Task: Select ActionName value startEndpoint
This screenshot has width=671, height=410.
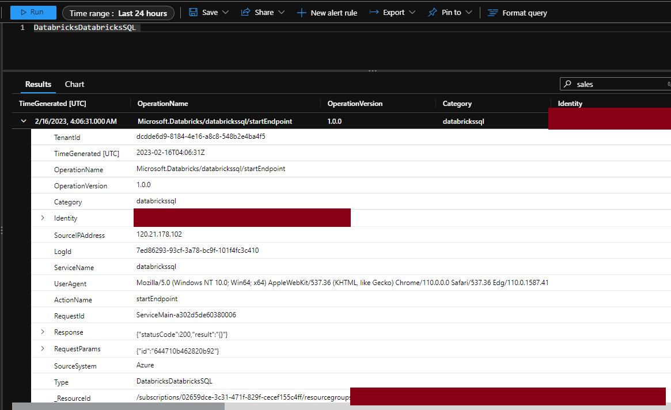Action: click(x=157, y=299)
